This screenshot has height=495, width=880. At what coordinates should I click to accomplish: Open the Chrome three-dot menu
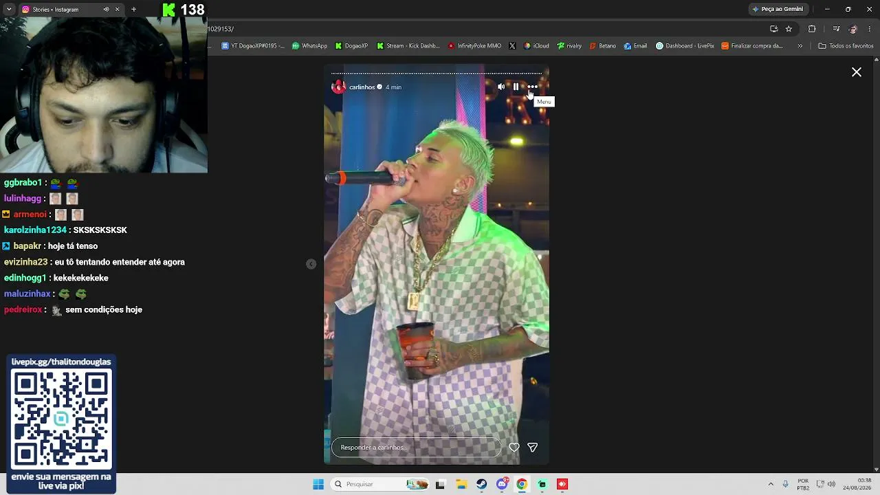[x=870, y=29]
